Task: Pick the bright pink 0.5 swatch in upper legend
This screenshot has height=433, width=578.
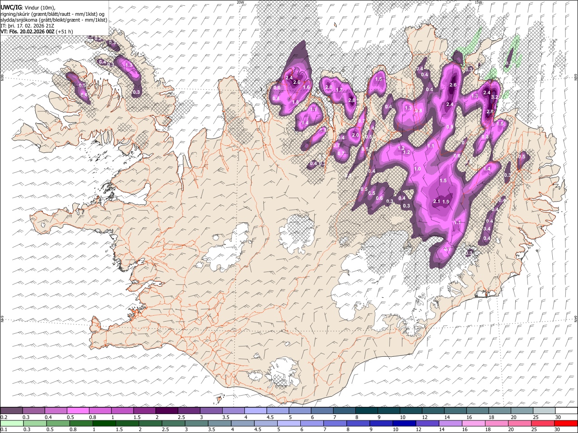Action: 78,411
